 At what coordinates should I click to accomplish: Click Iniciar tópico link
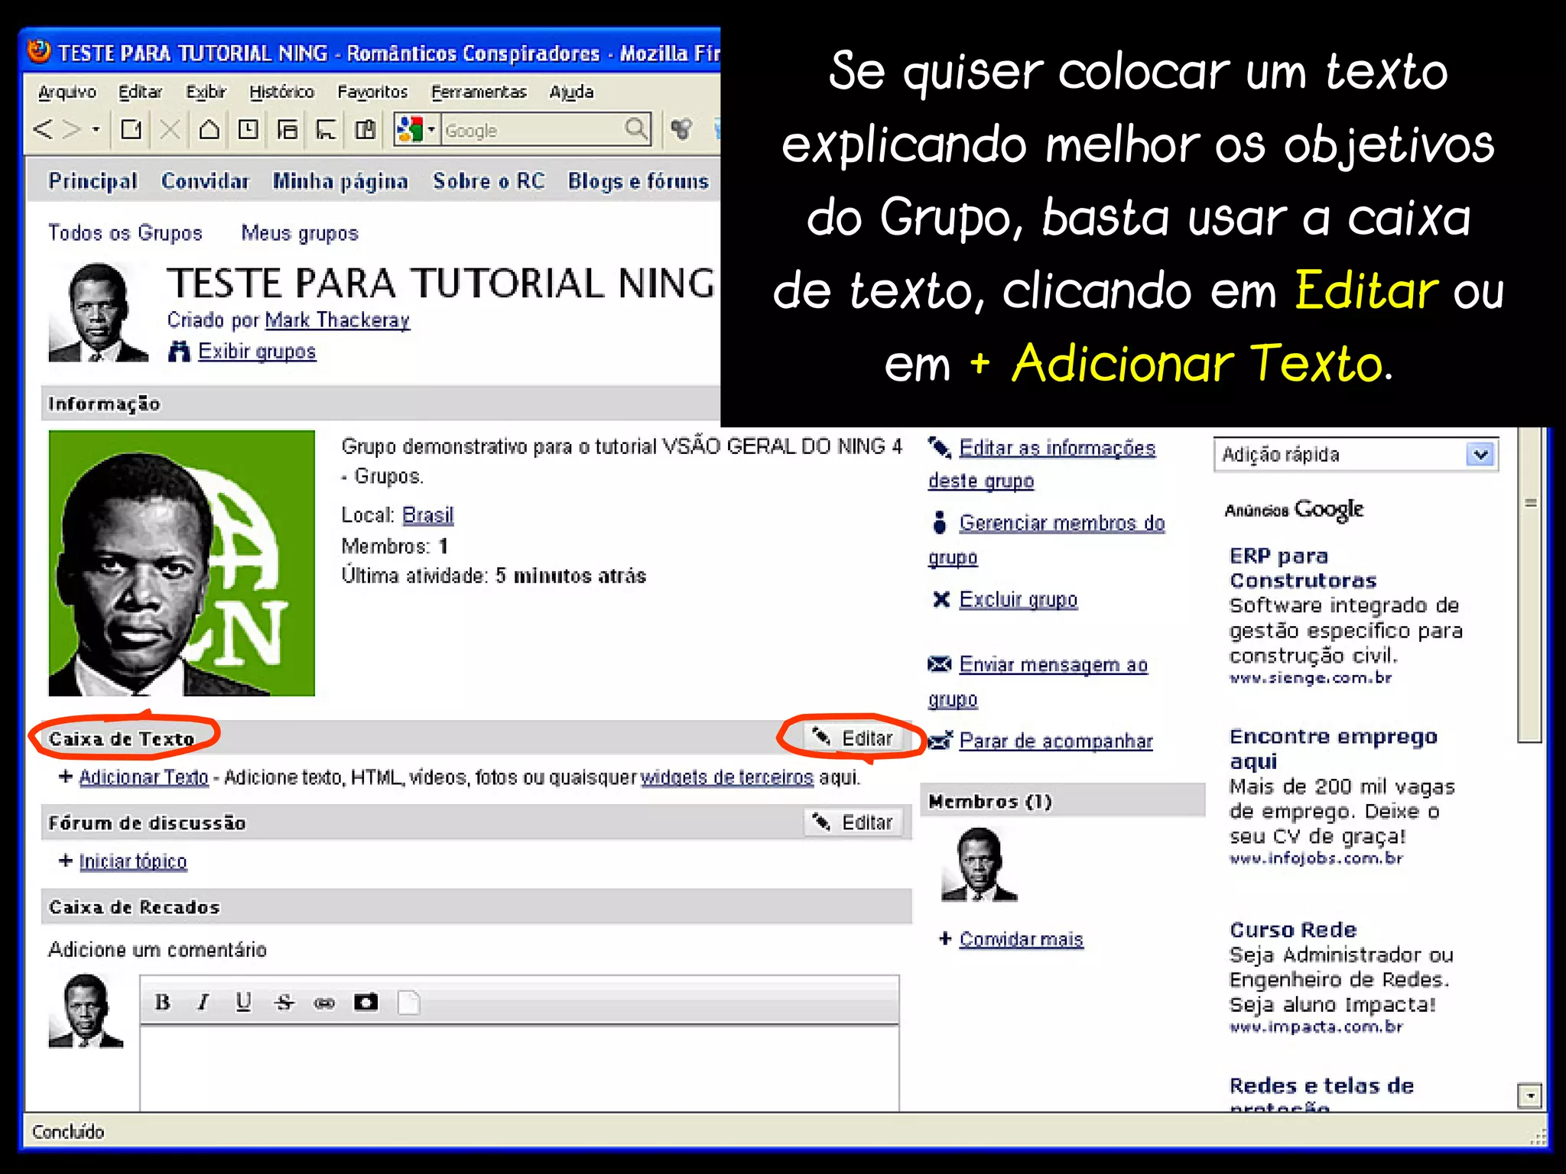132,861
